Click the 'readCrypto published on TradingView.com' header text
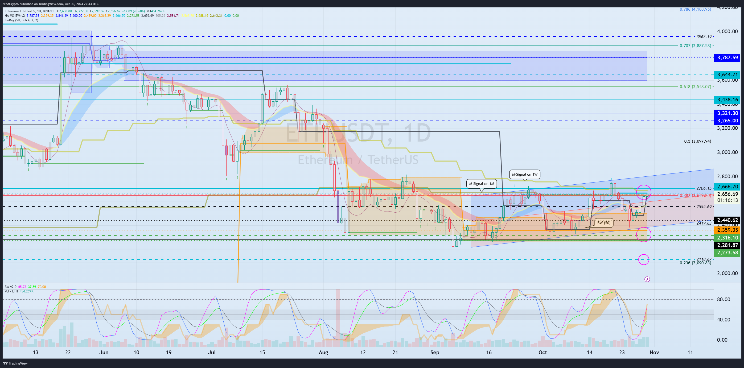 (x=33, y=4)
